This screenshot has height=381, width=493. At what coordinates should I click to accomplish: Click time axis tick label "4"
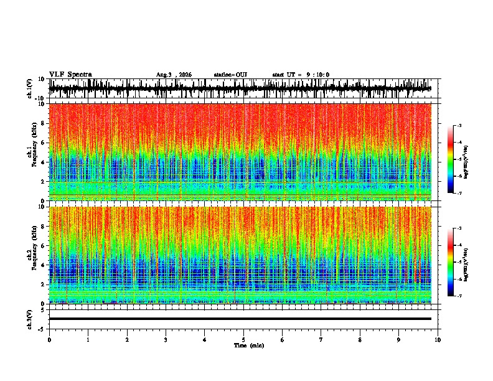[x=205, y=340]
